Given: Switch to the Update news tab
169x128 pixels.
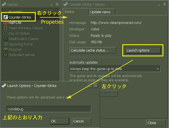Looking at the screenshot, I should pos(102,12).
